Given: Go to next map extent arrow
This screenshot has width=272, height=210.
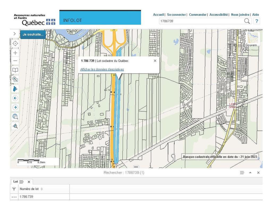Looking at the screenshot, I should (x=15, y=107).
